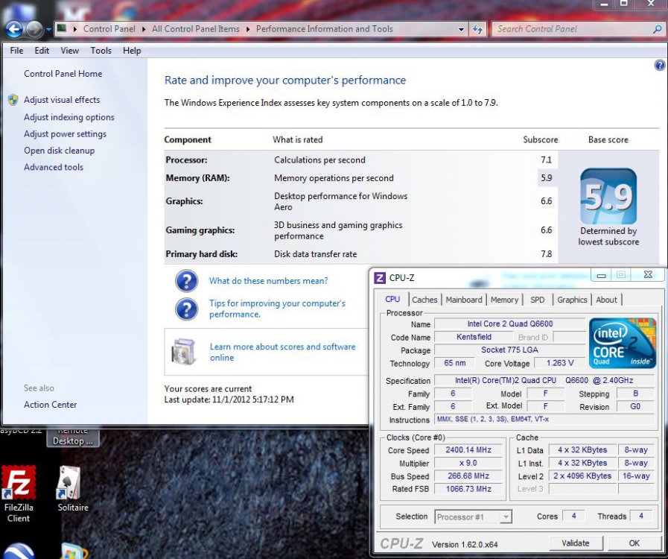Viewport: 668px width, 559px height.
Task: Click the Advanced tools link
Action: point(54,167)
